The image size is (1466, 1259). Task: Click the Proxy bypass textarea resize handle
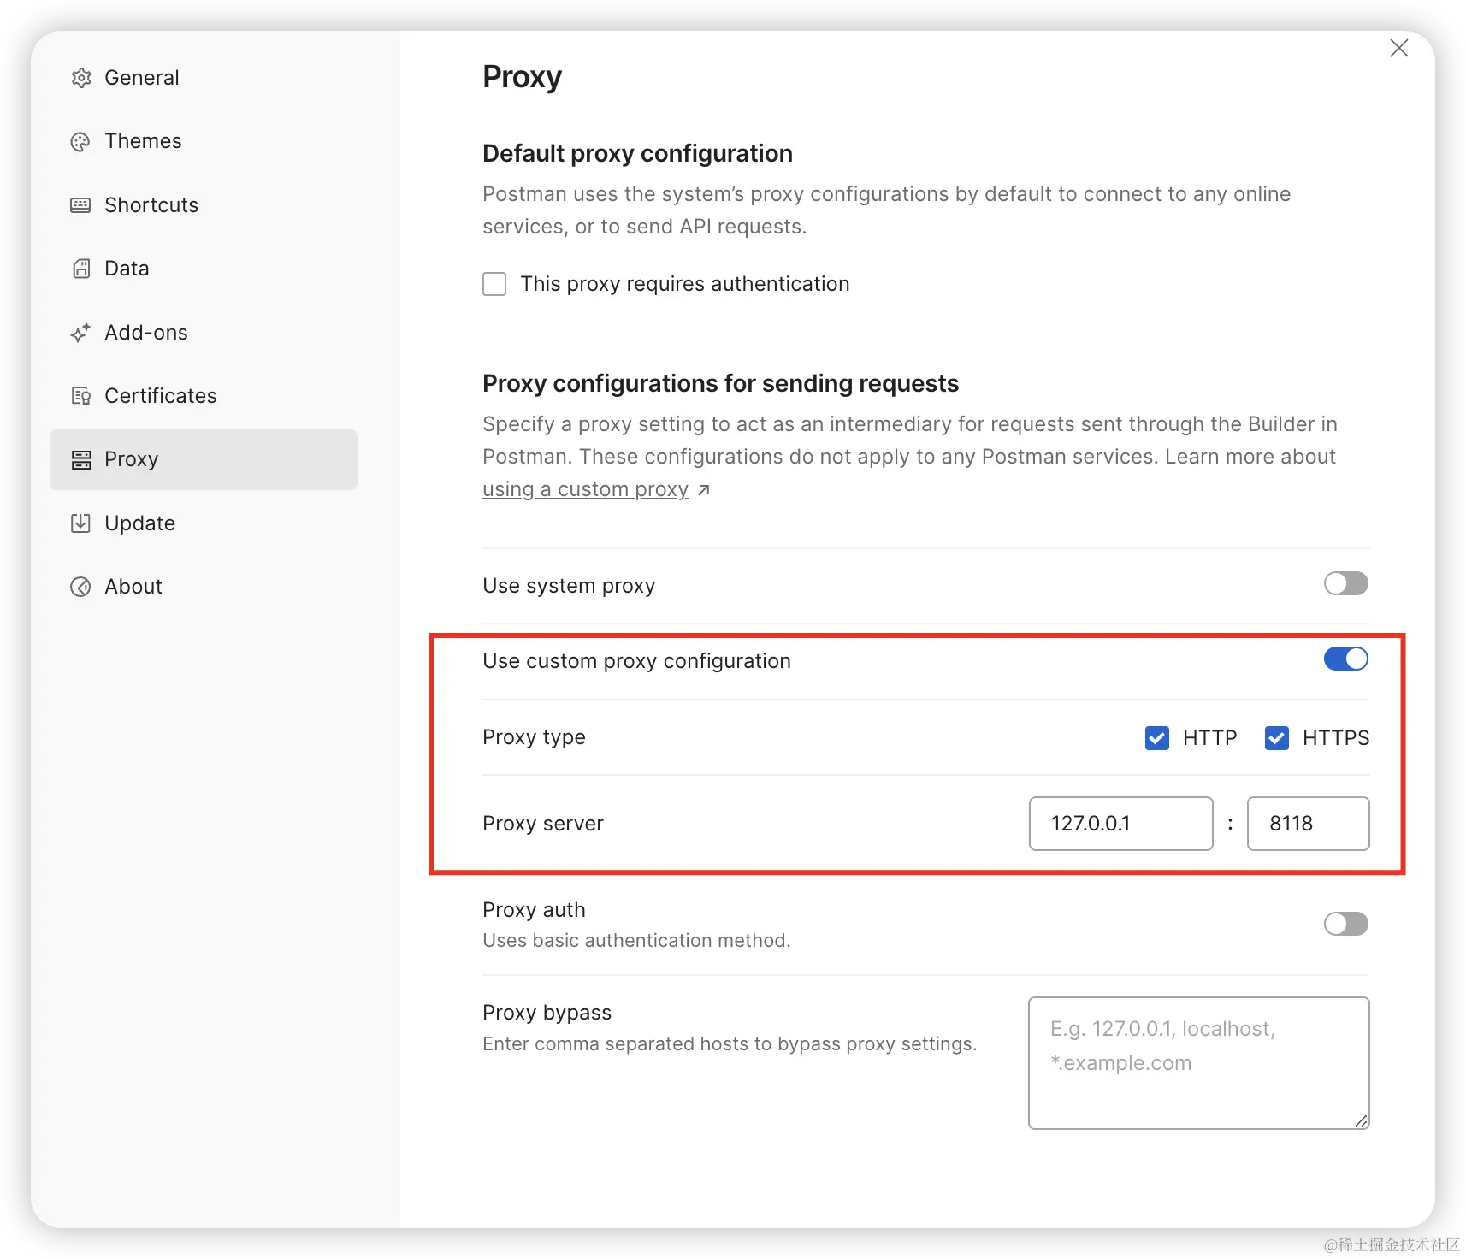coord(1361,1121)
